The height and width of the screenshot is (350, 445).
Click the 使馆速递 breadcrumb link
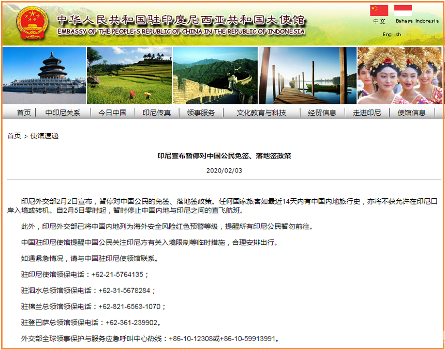(44, 136)
